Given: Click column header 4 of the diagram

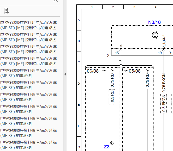Looking at the screenshot, I should 156,7.
